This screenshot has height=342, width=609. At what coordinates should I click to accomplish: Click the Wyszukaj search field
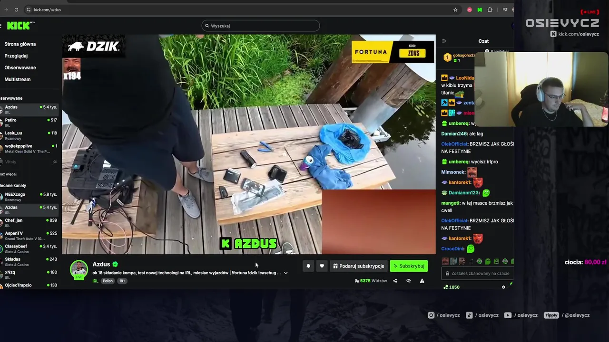pos(260,26)
